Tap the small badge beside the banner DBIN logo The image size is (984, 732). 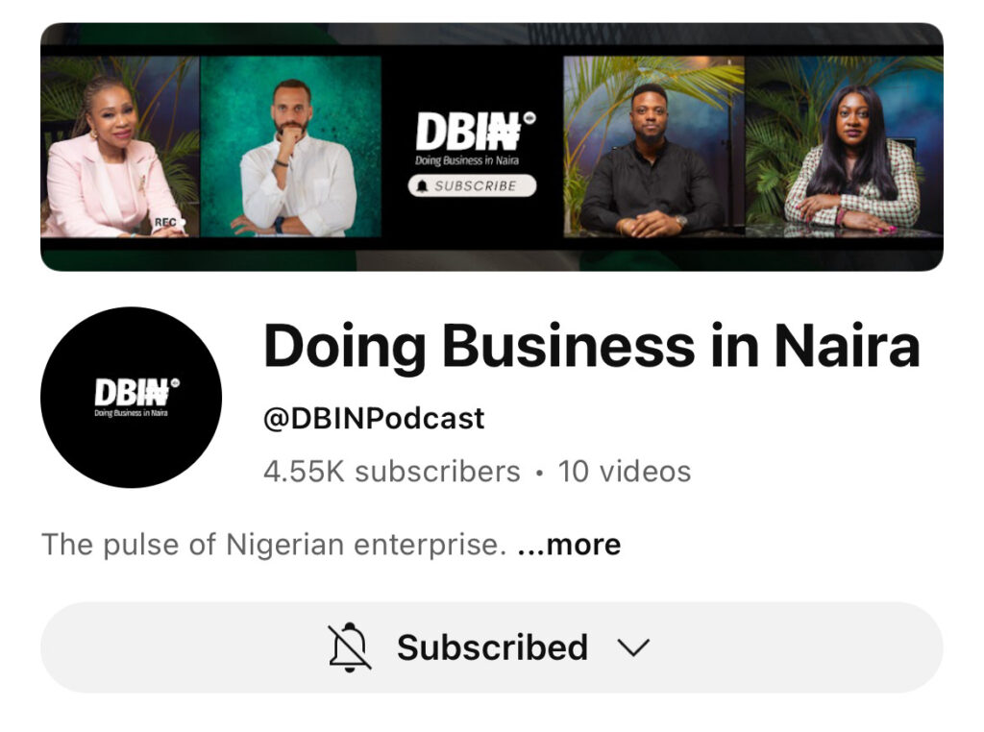(529, 118)
